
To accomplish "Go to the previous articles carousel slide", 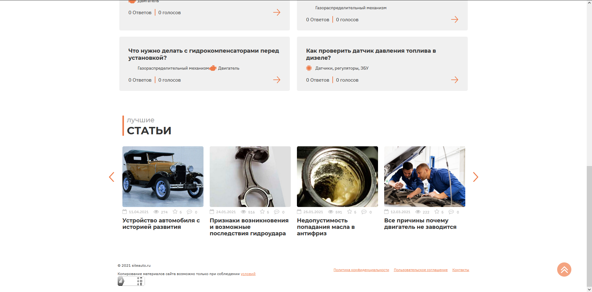I will pos(112,177).
